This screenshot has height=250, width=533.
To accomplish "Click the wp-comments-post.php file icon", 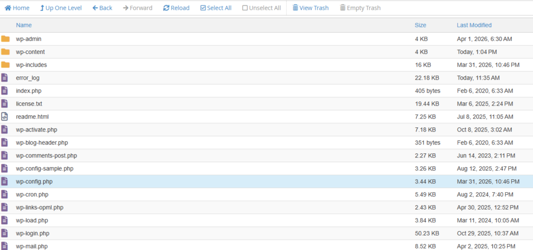I will tap(4, 156).
